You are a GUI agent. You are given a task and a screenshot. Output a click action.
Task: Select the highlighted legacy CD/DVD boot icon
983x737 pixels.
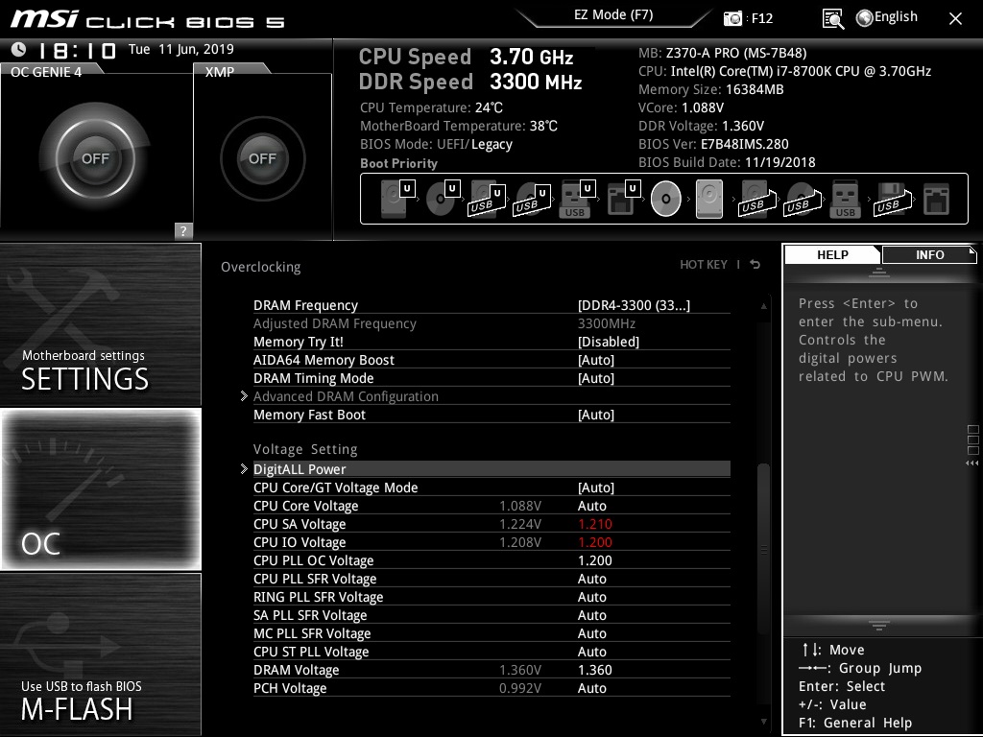[x=666, y=199]
